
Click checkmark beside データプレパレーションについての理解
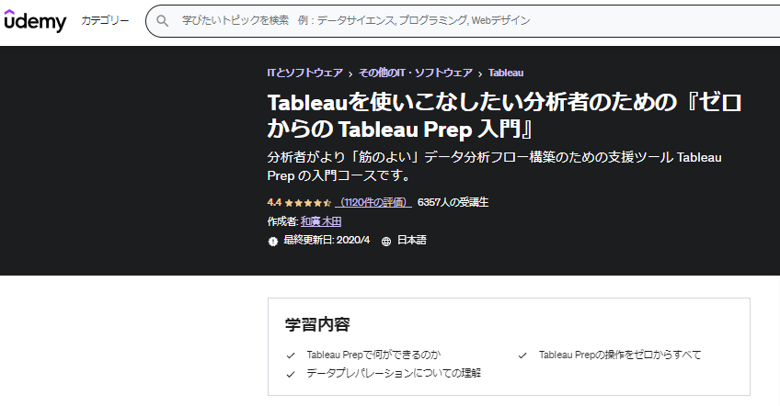(291, 374)
